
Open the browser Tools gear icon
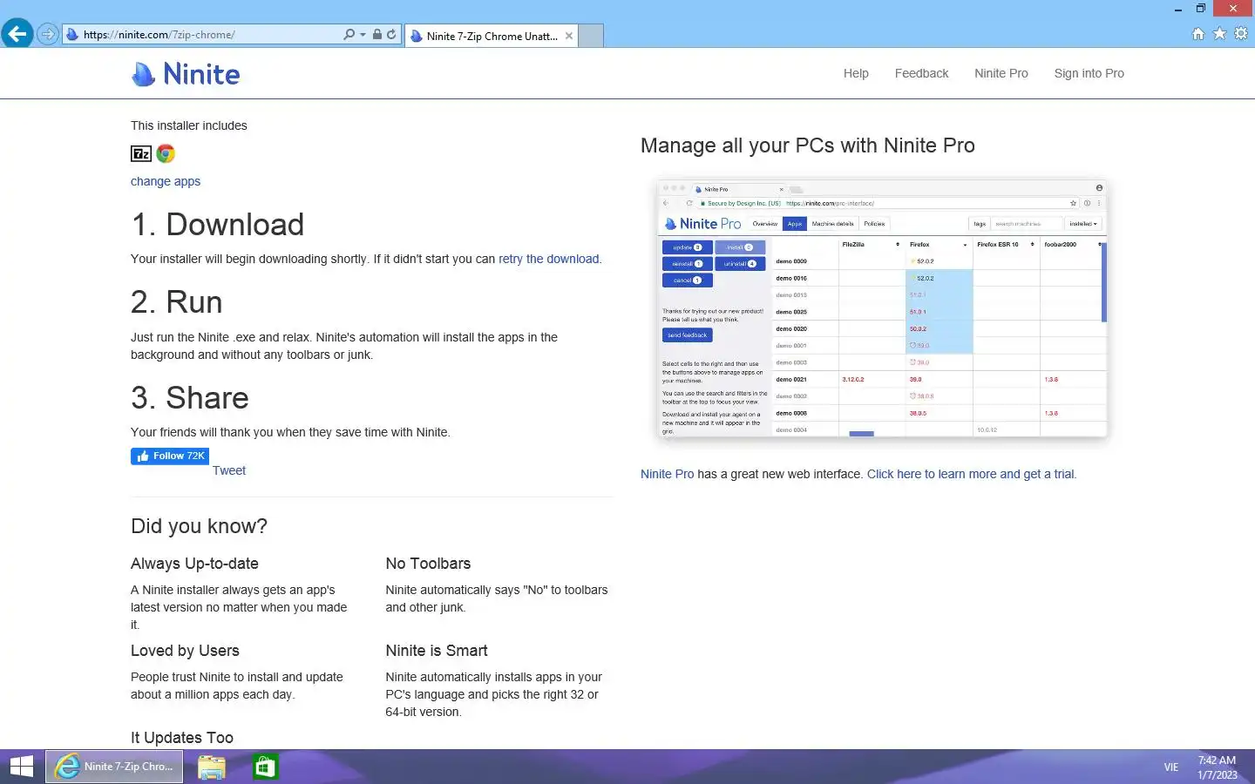pyautogui.click(x=1241, y=34)
